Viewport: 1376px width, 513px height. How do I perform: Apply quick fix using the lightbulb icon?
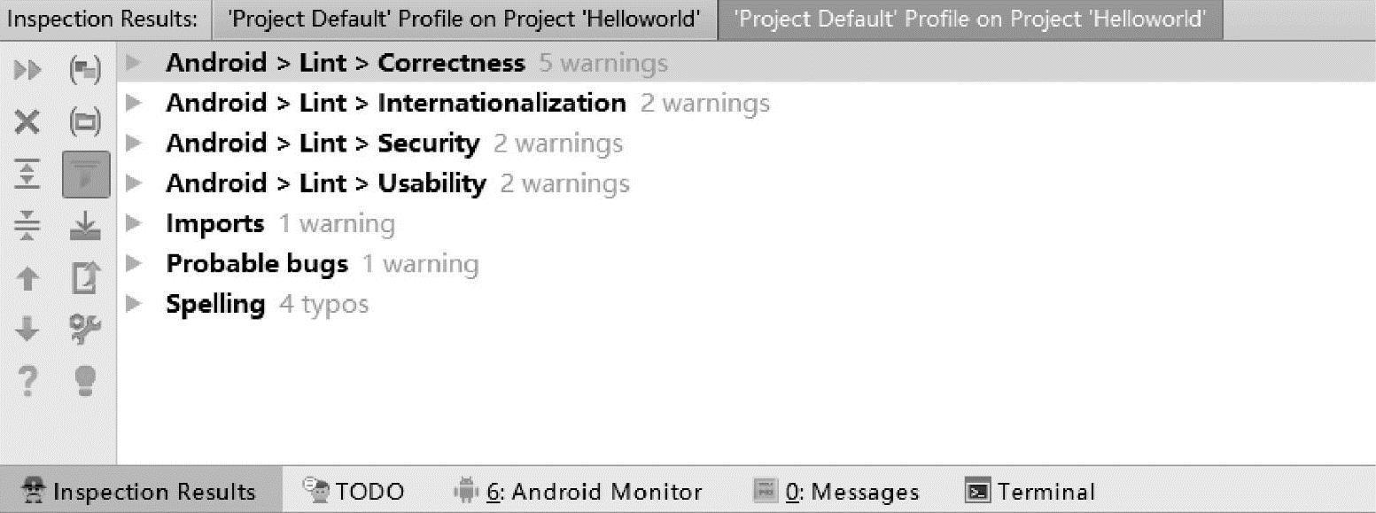(x=85, y=382)
